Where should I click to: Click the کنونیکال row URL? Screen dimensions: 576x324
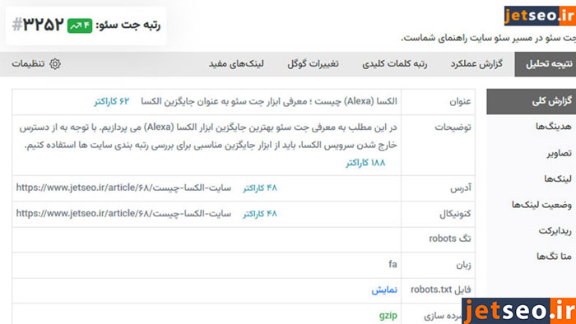[123, 214]
